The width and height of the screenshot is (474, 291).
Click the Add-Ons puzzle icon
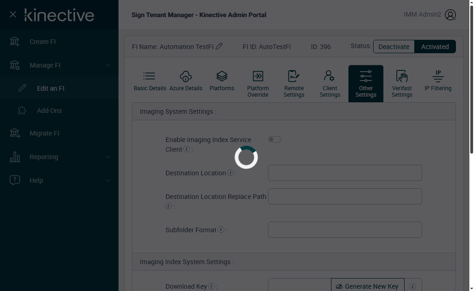coord(22,110)
